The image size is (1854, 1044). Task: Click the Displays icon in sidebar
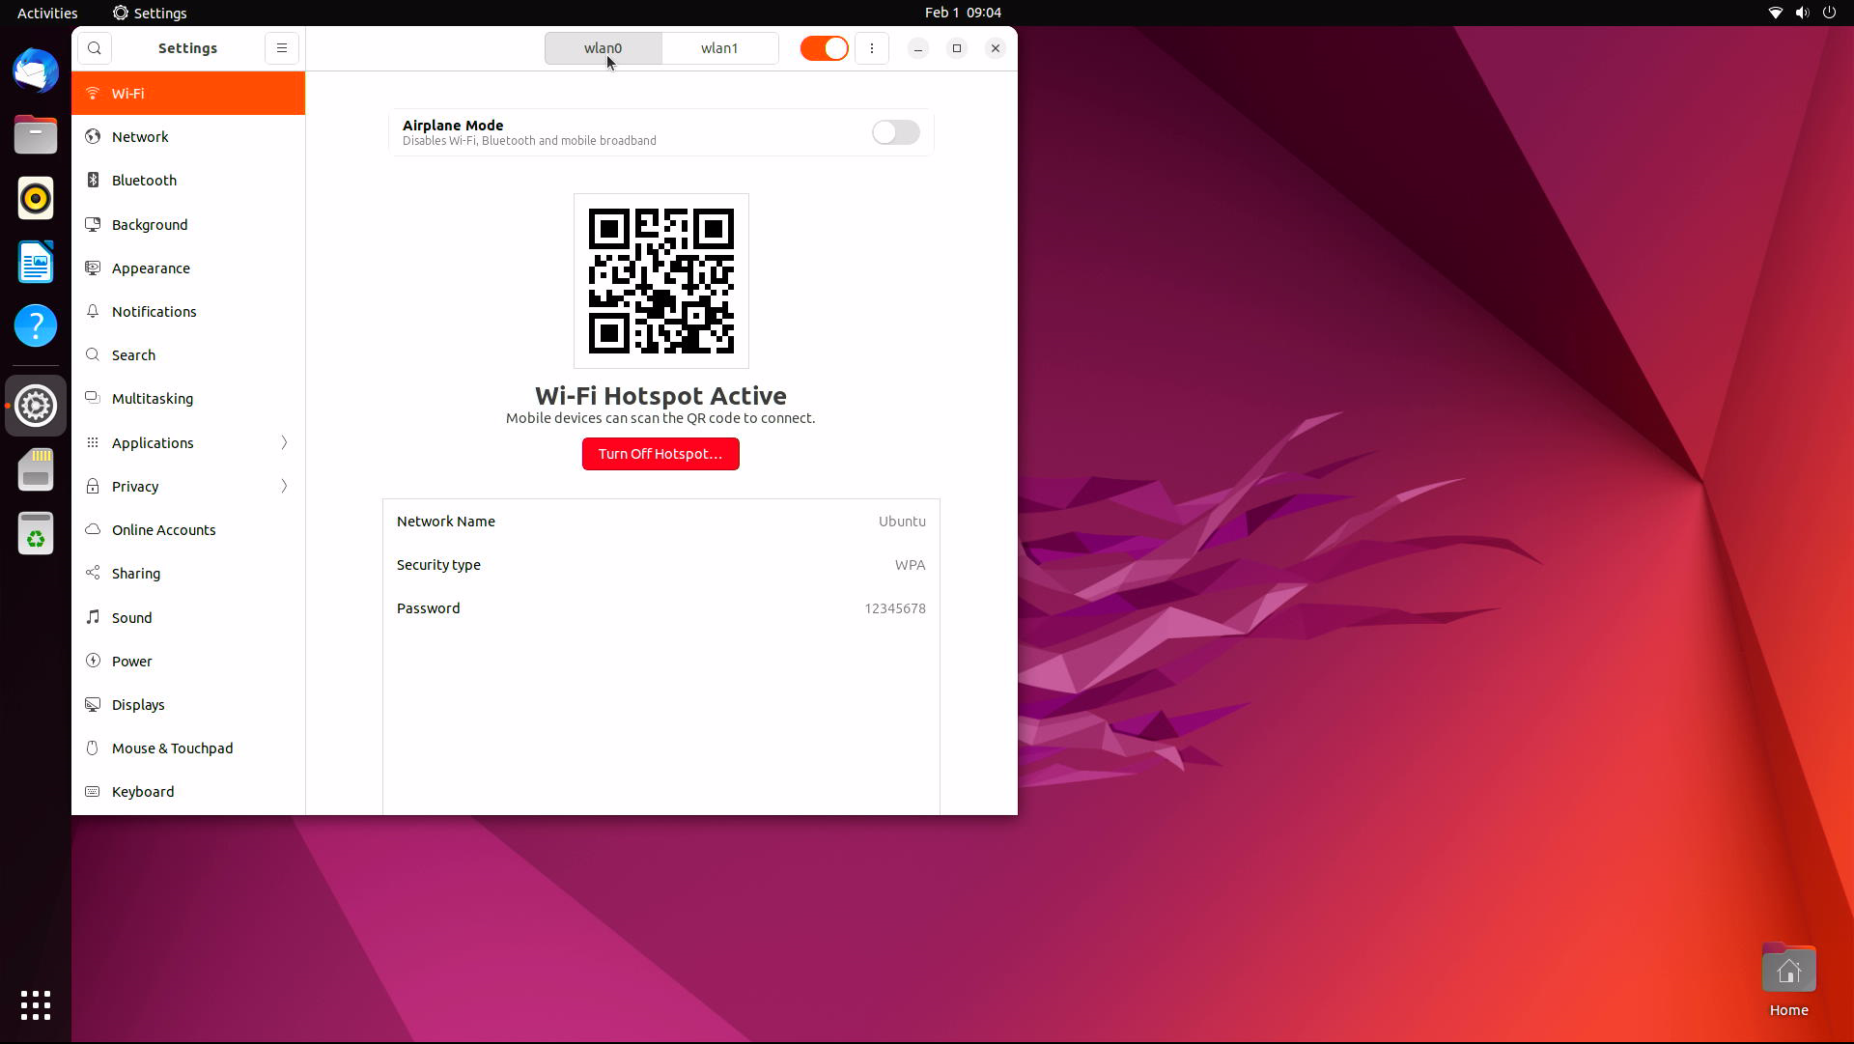pyautogui.click(x=93, y=704)
